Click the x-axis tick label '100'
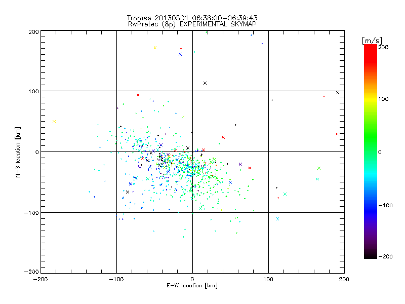The height and width of the screenshot is (304, 405). coord(268,279)
